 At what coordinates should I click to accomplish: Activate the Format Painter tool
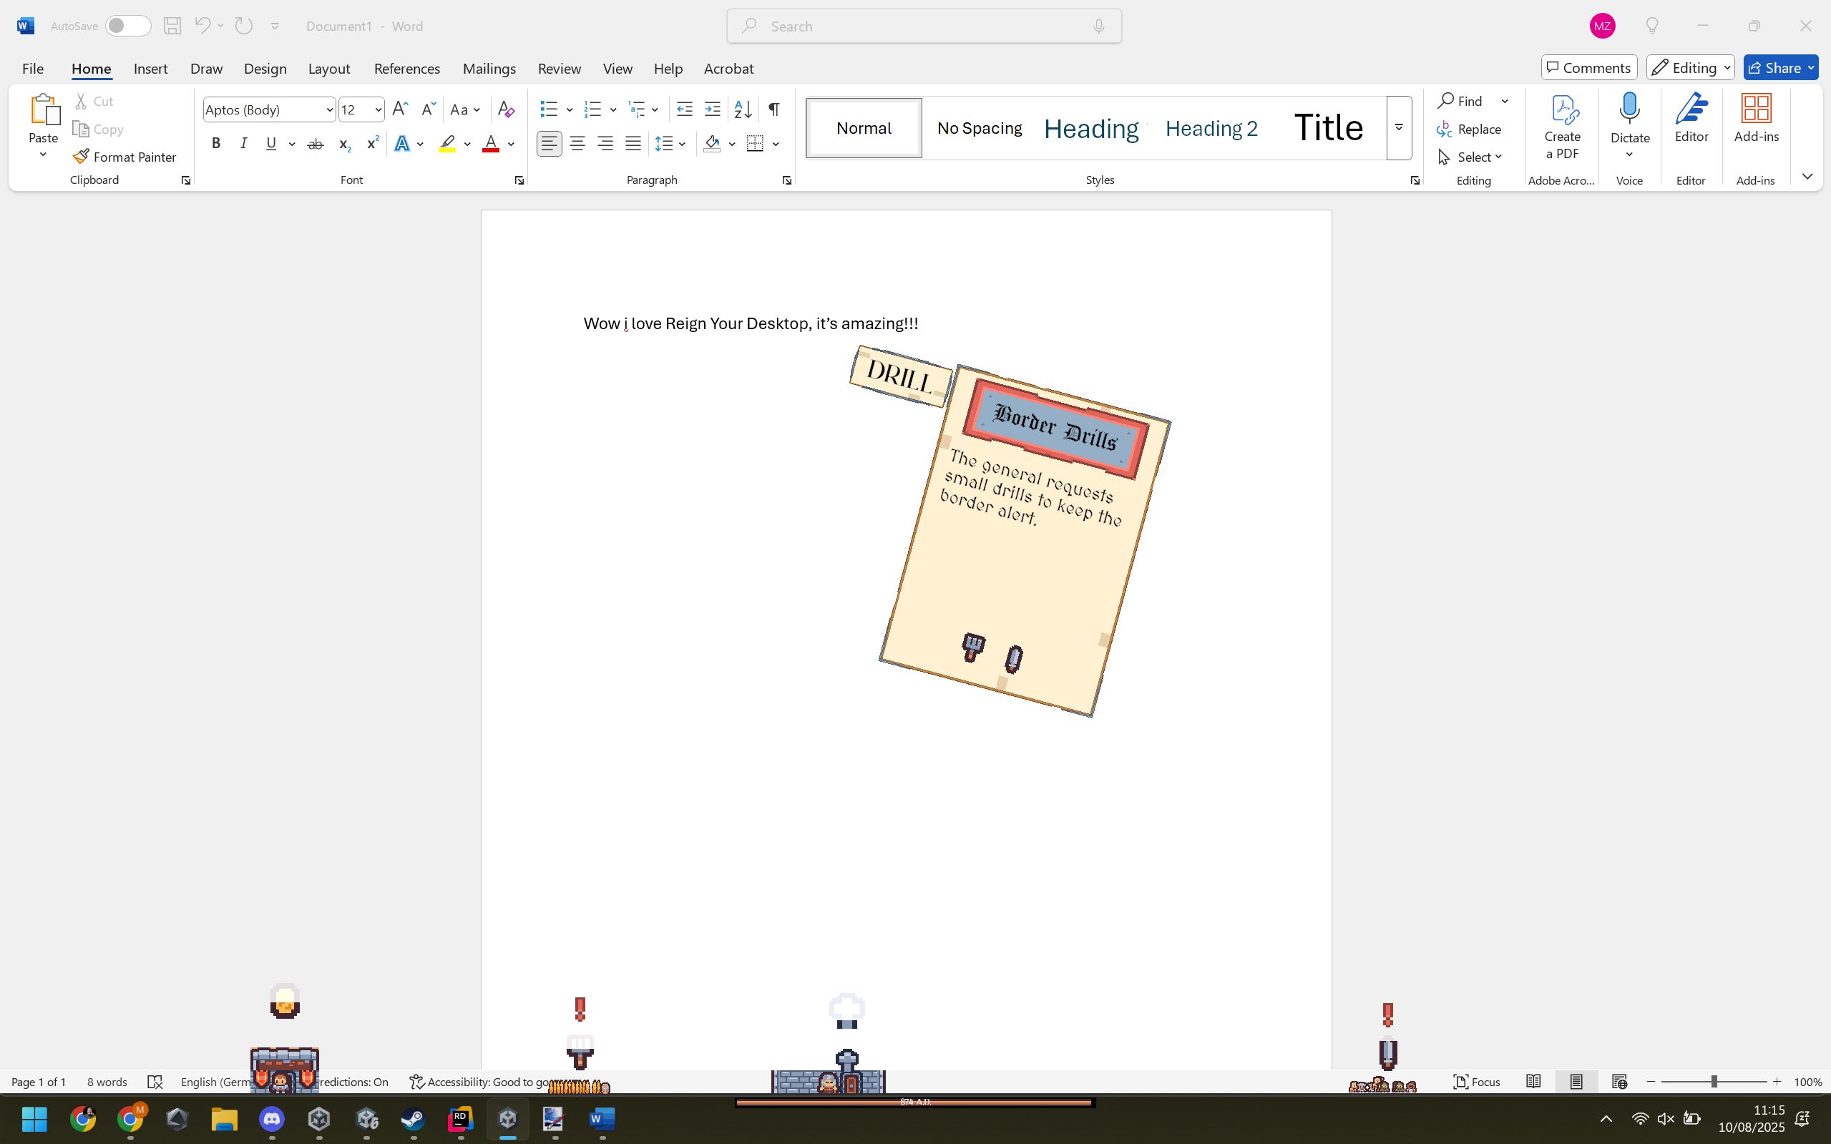coord(124,157)
